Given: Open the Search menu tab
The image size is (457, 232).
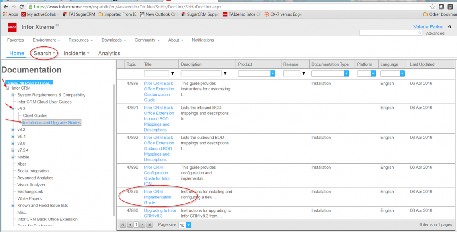Looking at the screenshot, I should pos(44,53).
